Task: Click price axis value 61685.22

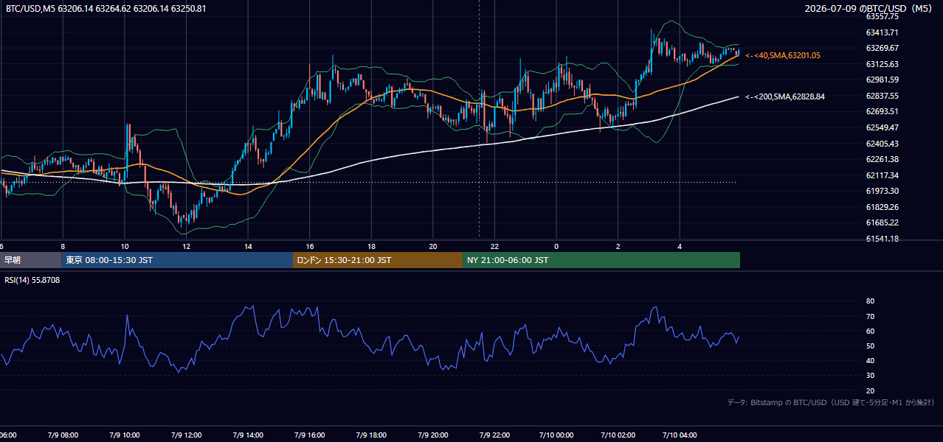Action: tap(882, 222)
